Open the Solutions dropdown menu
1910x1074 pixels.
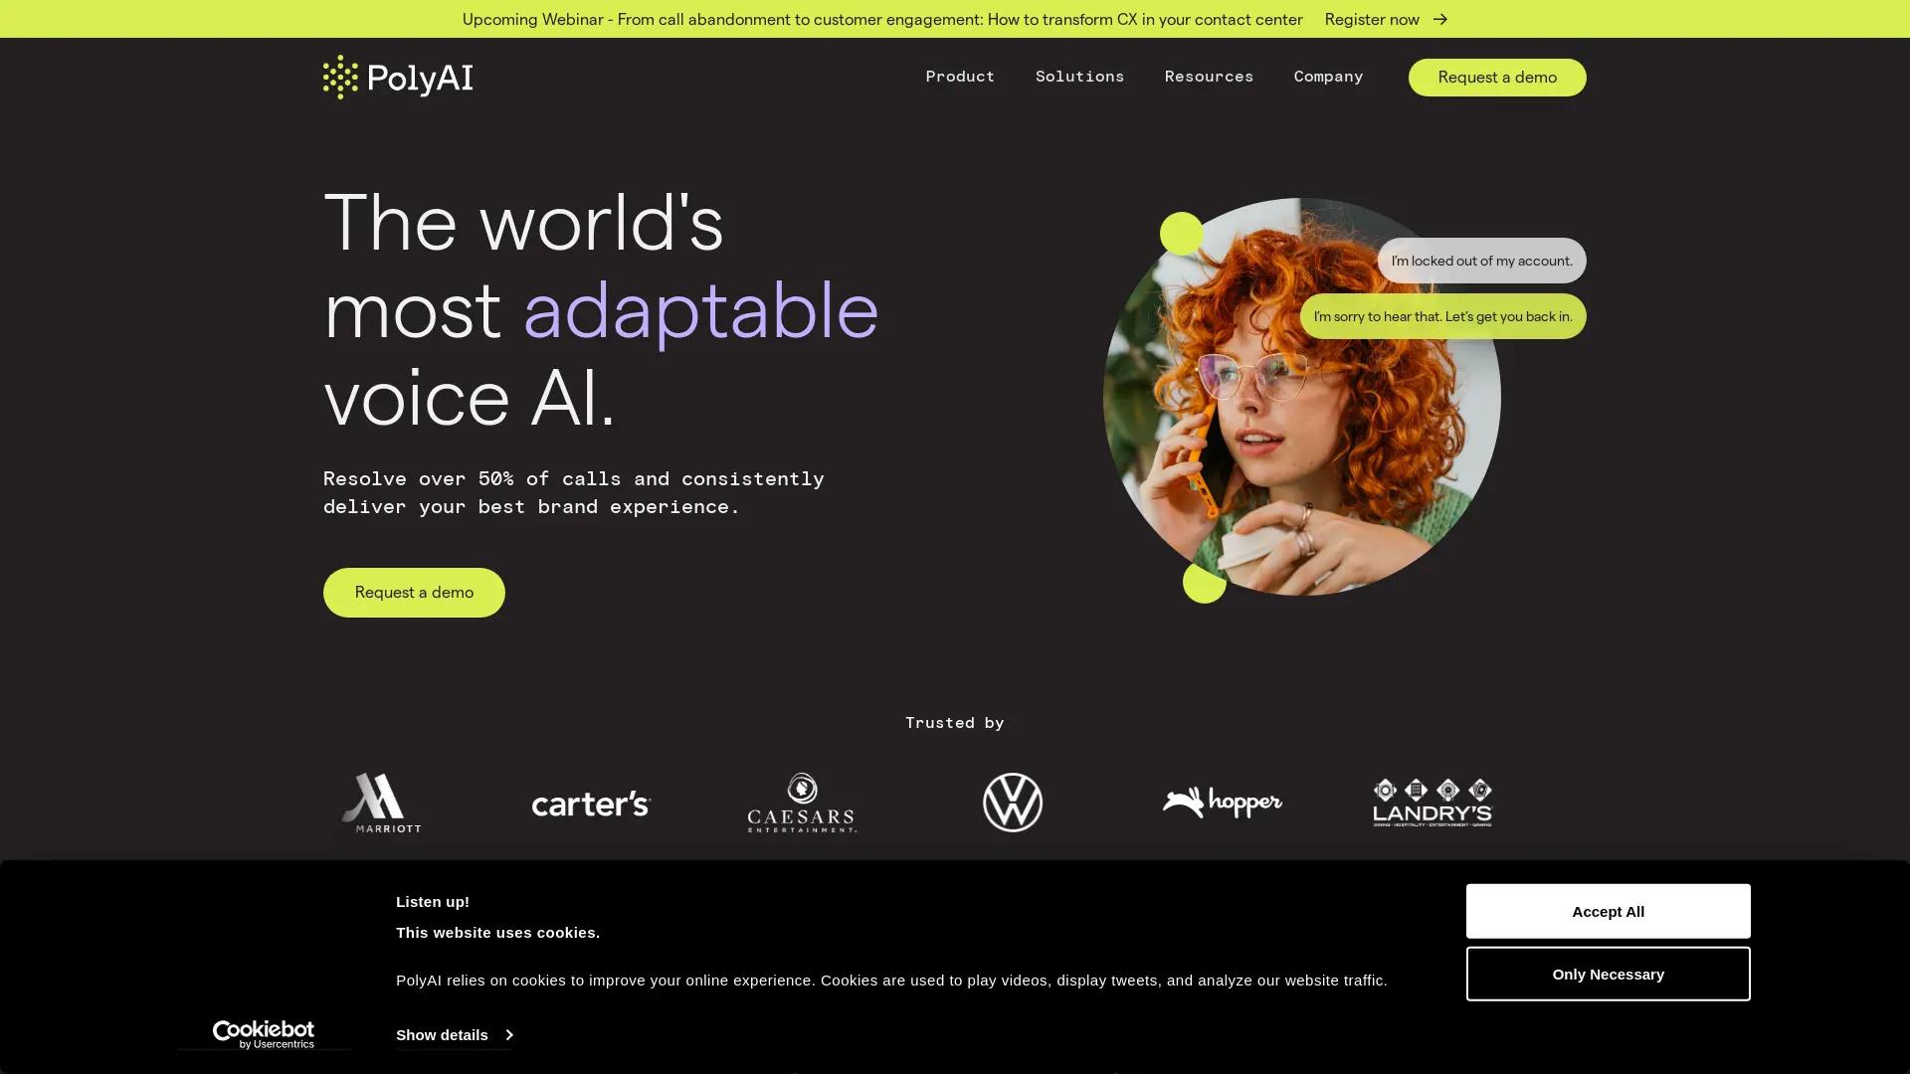pyautogui.click(x=1079, y=77)
